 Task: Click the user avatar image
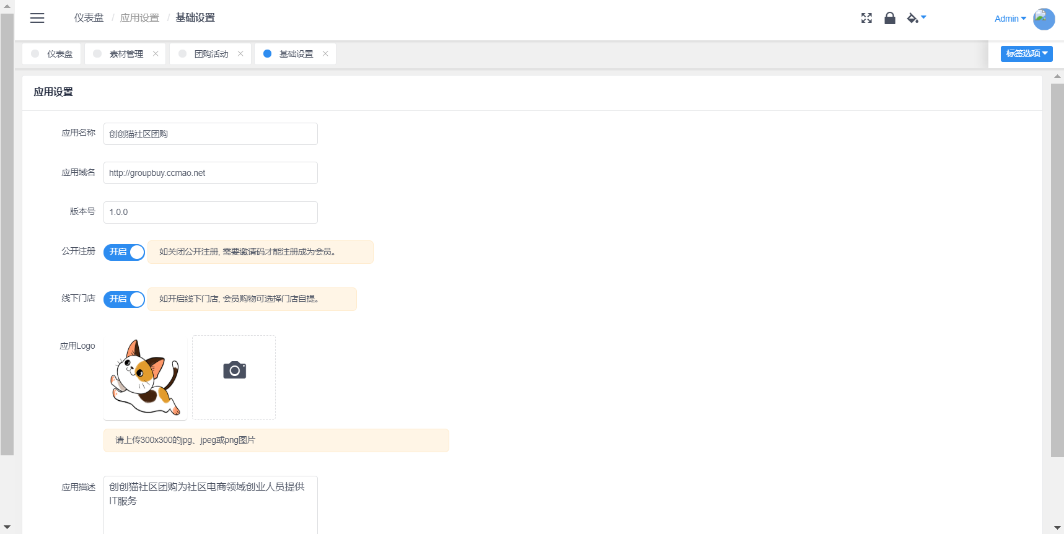pyautogui.click(x=1044, y=19)
